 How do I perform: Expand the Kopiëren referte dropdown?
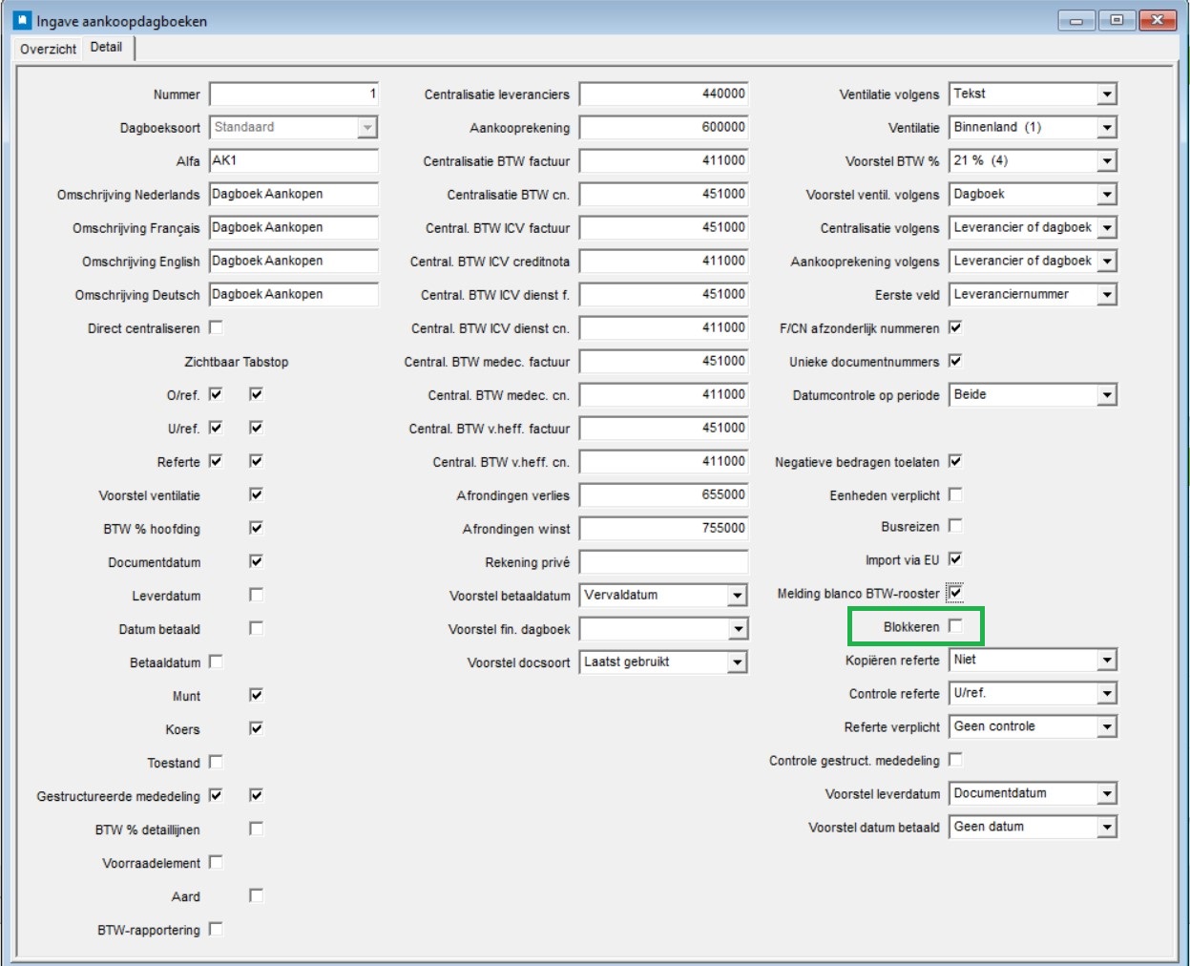click(1106, 661)
